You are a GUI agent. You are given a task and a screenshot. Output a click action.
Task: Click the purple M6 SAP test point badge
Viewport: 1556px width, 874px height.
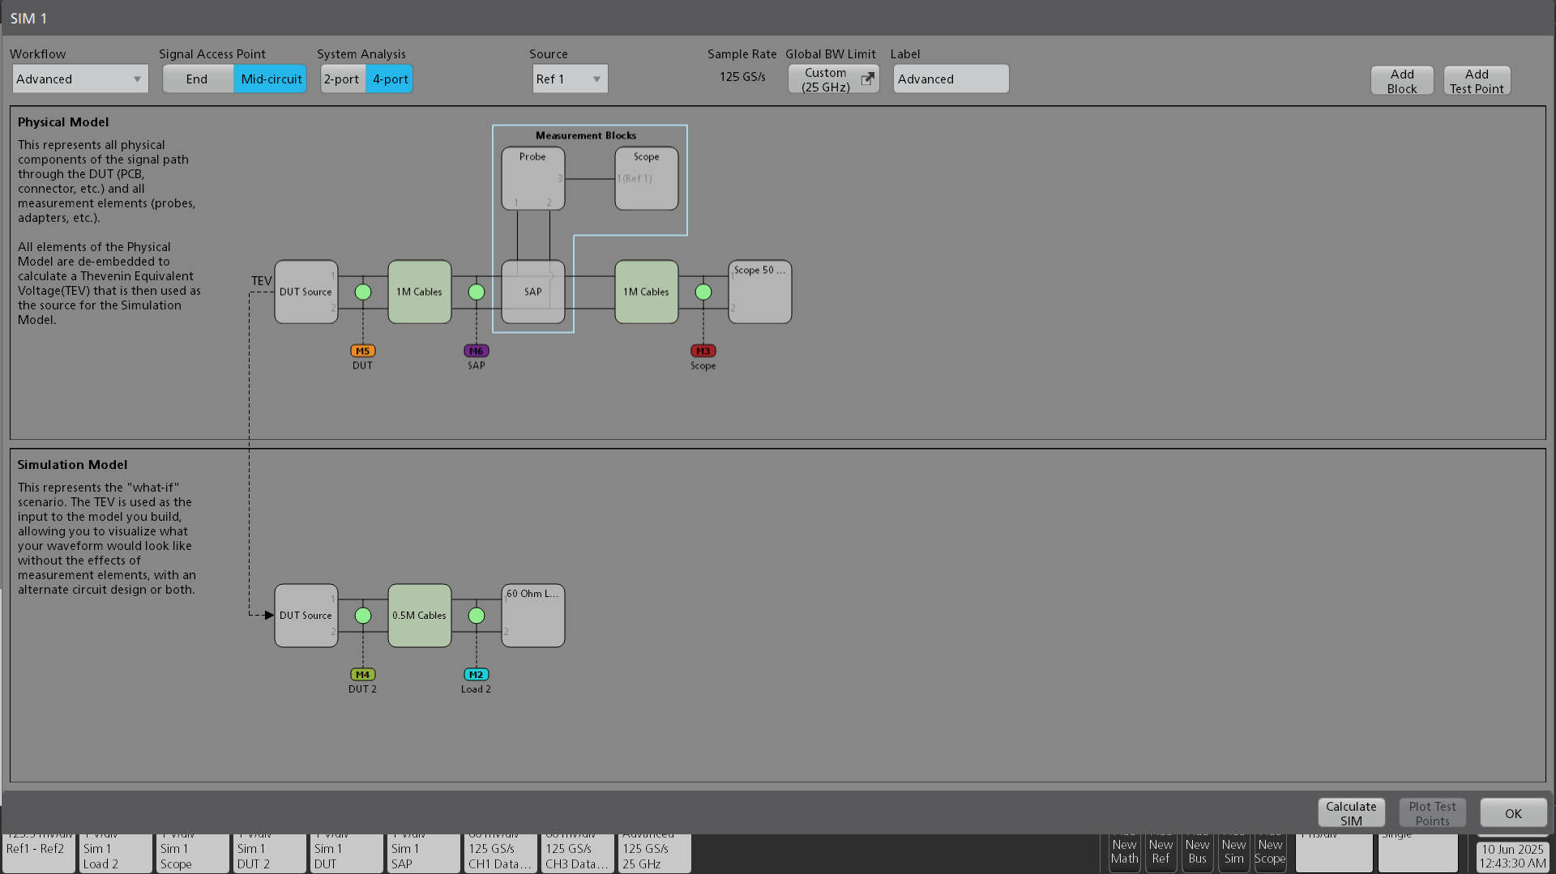pyautogui.click(x=476, y=351)
